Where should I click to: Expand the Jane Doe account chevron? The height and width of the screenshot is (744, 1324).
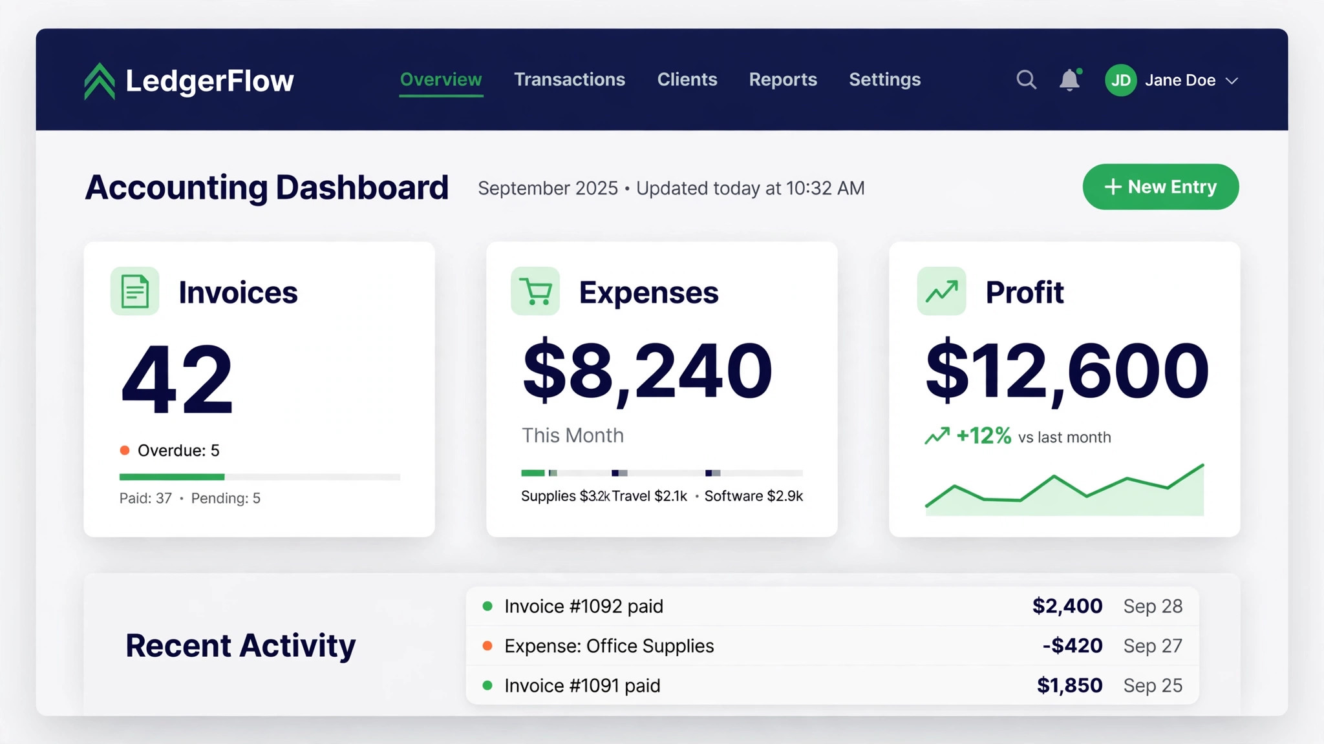tap(1232, 81)
